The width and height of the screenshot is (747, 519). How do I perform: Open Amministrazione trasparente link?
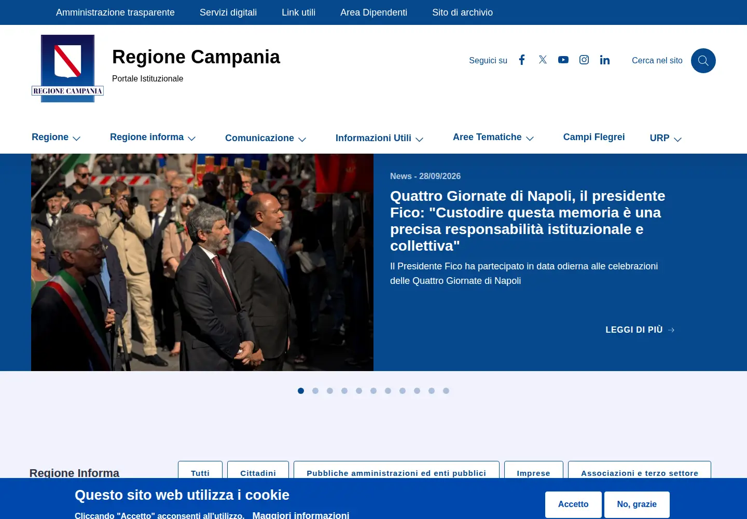point(115,12)
